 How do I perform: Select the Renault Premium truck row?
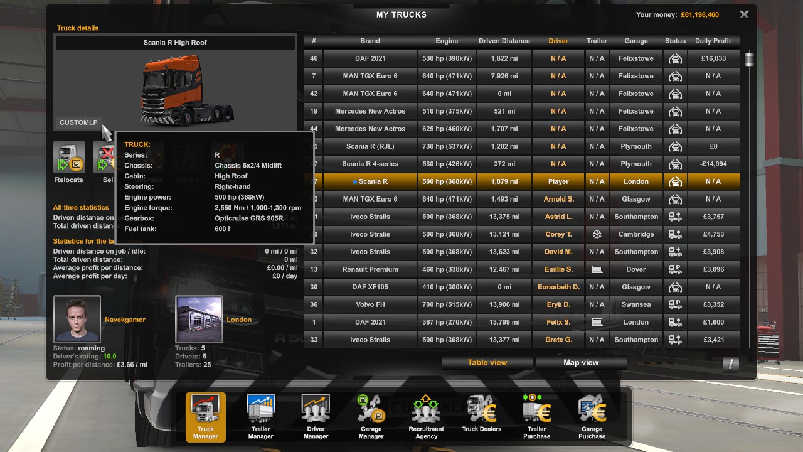click(x=522, y=269)
